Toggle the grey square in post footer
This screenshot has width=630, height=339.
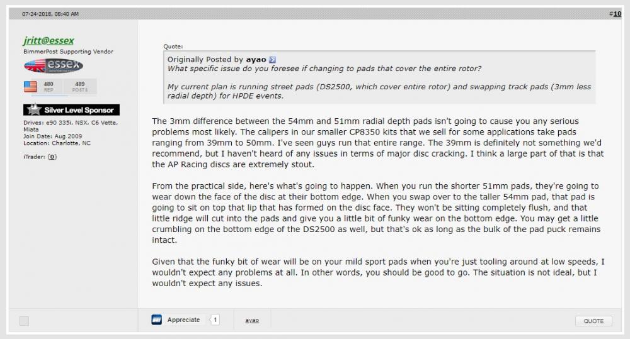(x=24, y=321)
